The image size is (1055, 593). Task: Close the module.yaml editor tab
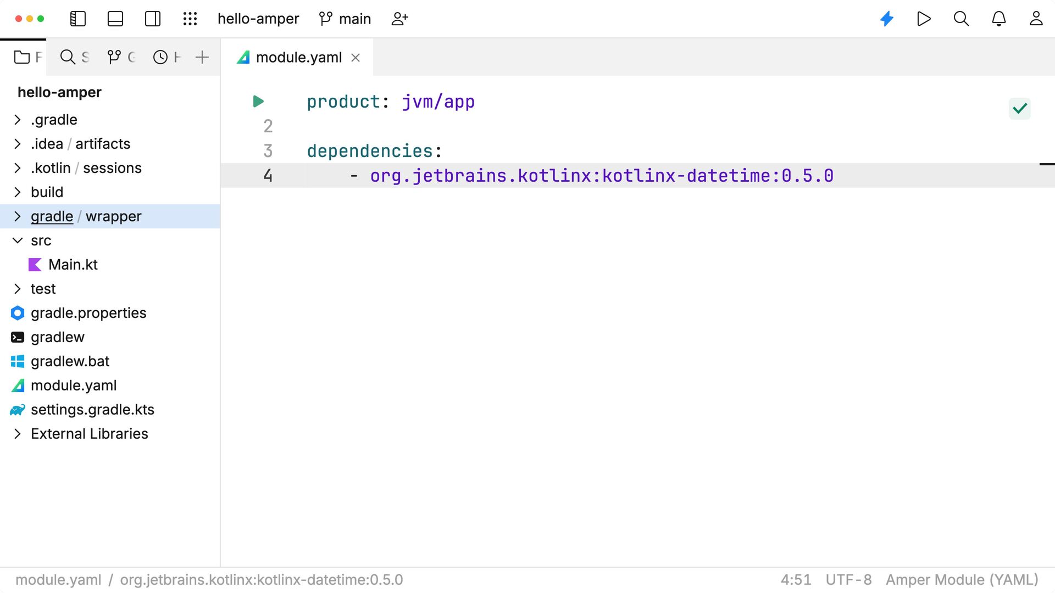(x=356, y=58)
